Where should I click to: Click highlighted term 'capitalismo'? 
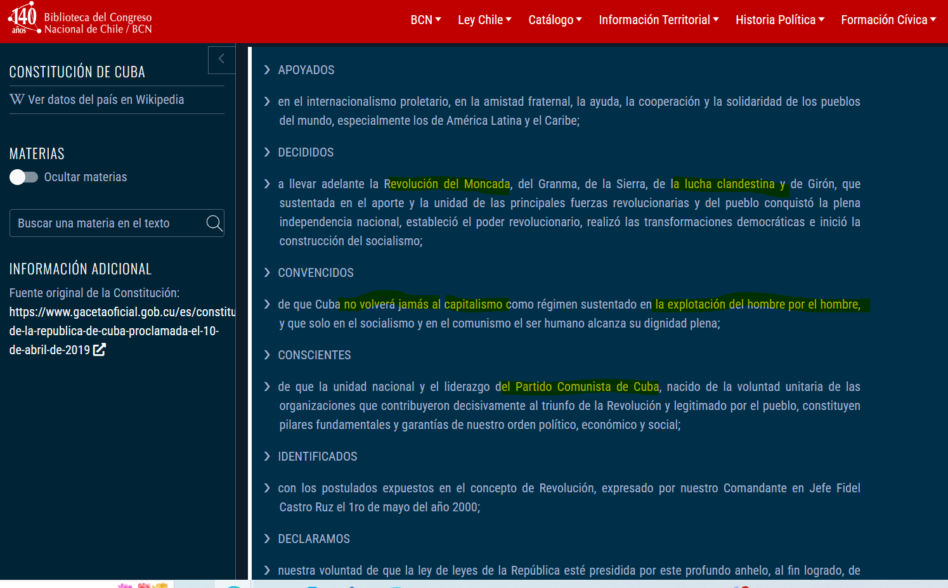pyautogui.click(x=473, y=305)
